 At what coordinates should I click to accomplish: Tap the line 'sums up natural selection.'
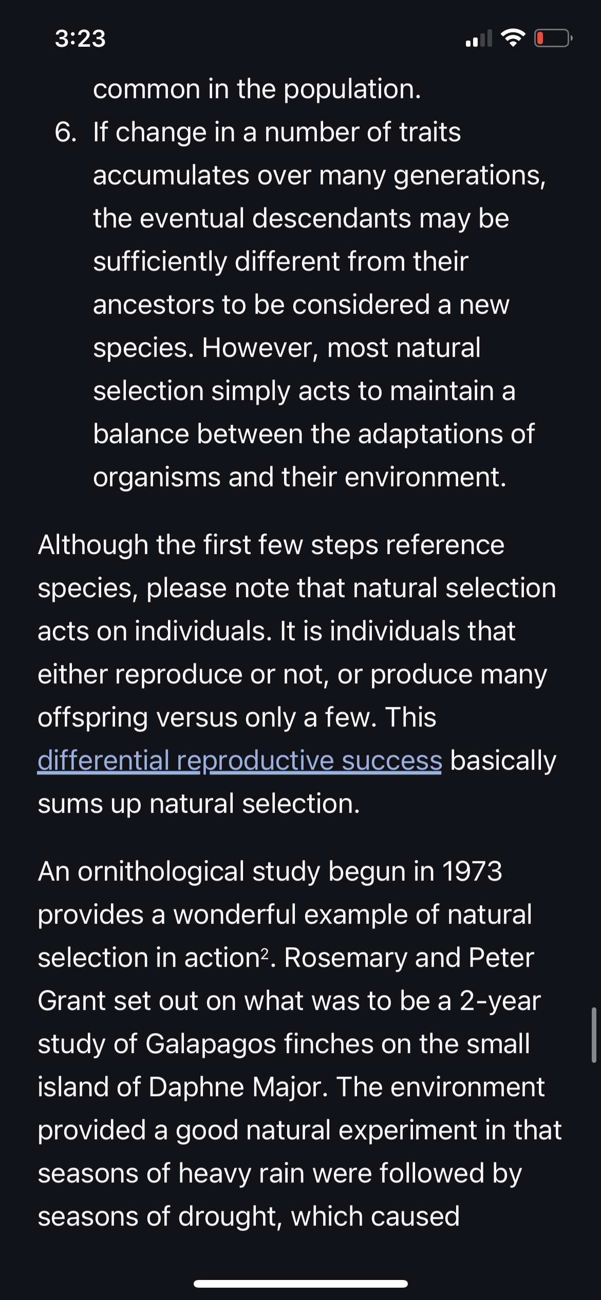click(x=199, y=804)
